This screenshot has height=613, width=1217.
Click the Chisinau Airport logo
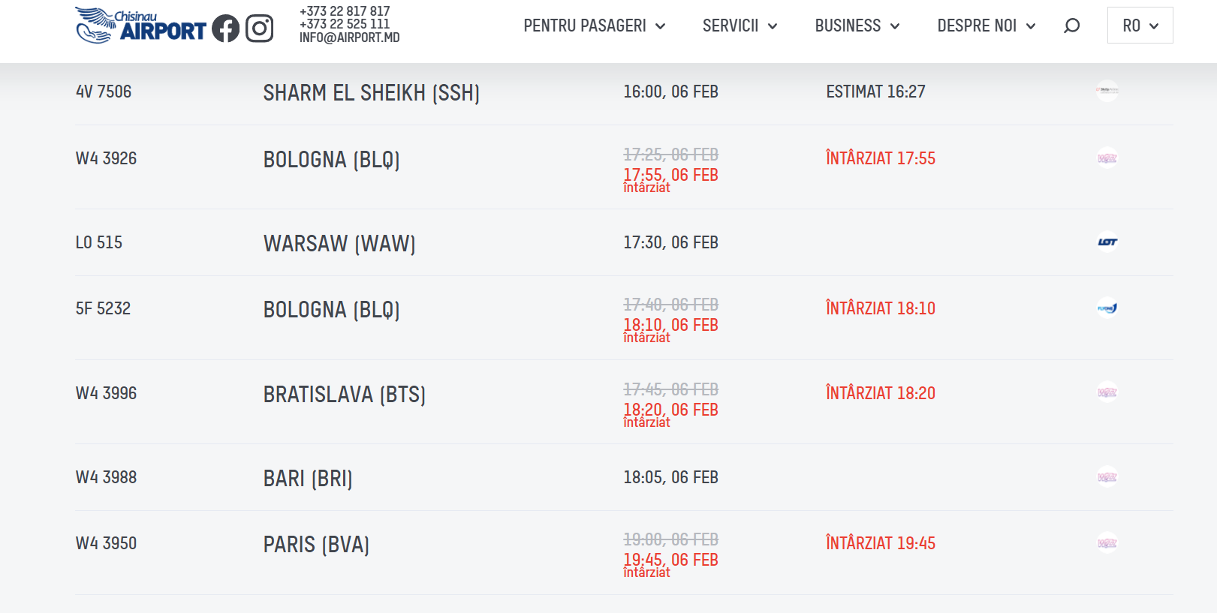140,26
